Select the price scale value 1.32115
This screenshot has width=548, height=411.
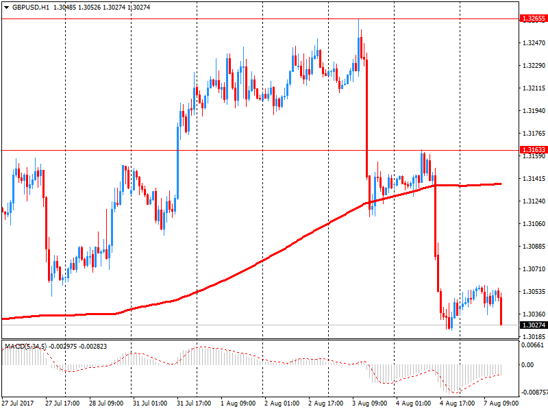[x=534, y=88]
